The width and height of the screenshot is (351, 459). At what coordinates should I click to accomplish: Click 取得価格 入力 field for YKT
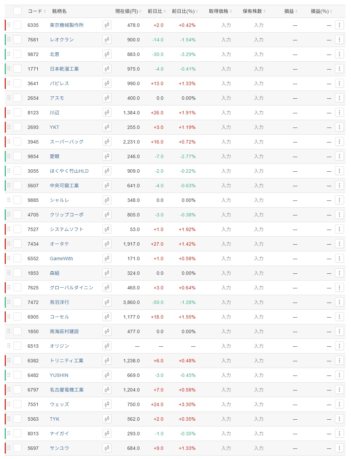226,127
